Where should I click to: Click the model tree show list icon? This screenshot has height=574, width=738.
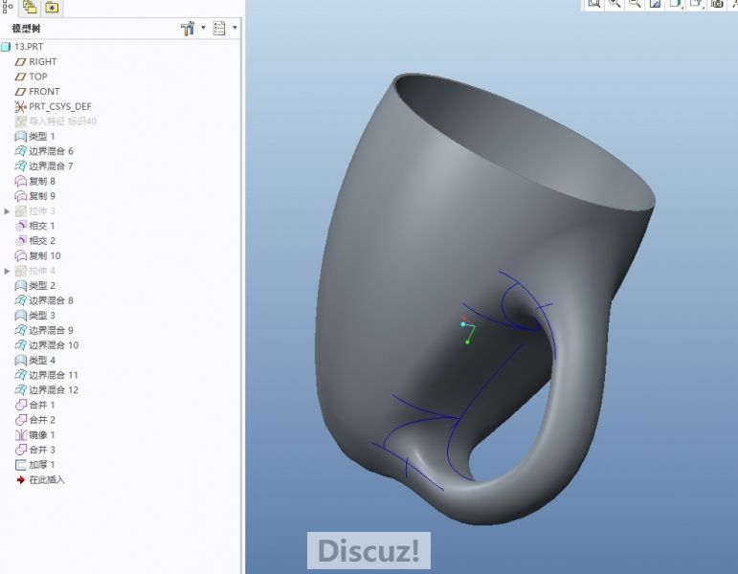(x=219, y=29)
